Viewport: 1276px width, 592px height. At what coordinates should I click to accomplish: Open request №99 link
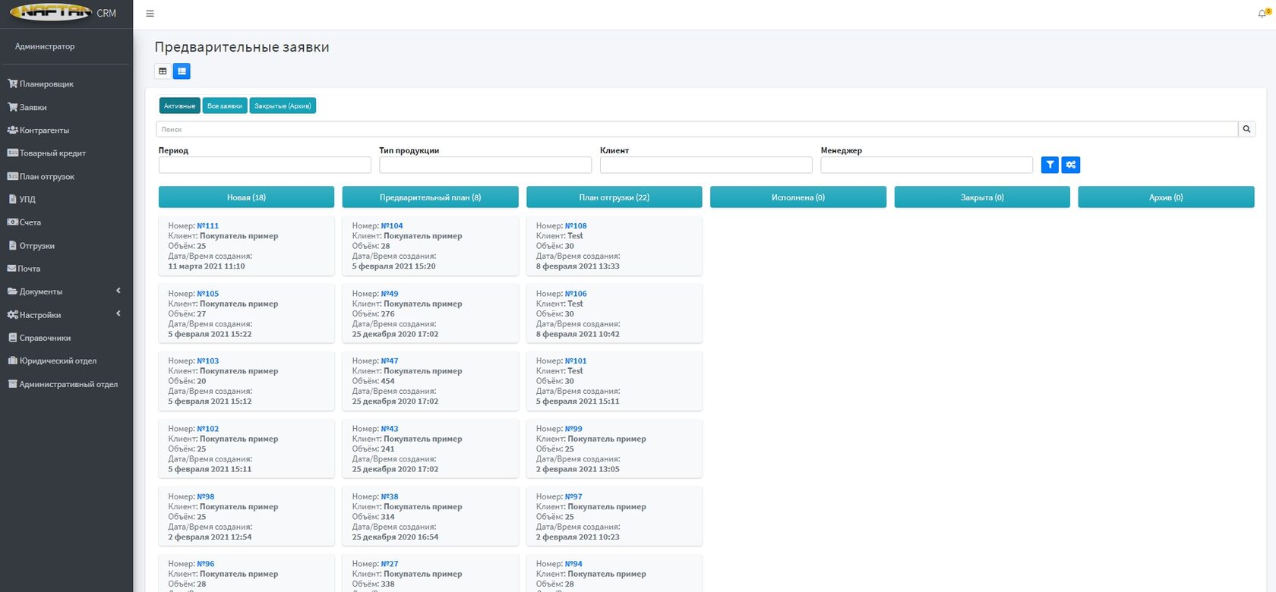coord(573,429)
